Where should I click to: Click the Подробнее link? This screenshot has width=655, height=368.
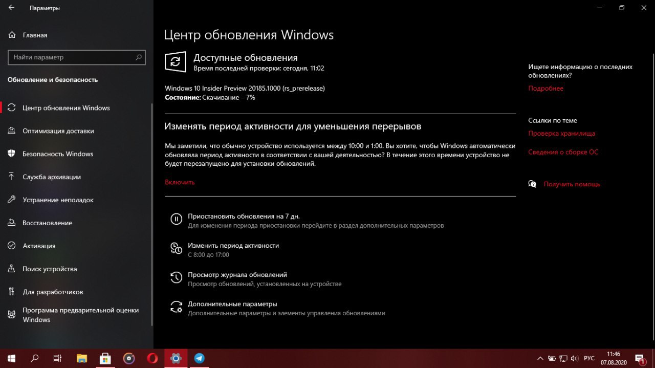[546, 89]
